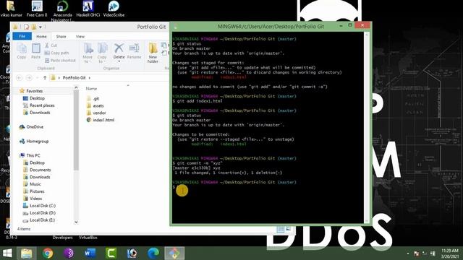Click the Cut command
This screenshot has height=260, width=463.
(51, 45)
